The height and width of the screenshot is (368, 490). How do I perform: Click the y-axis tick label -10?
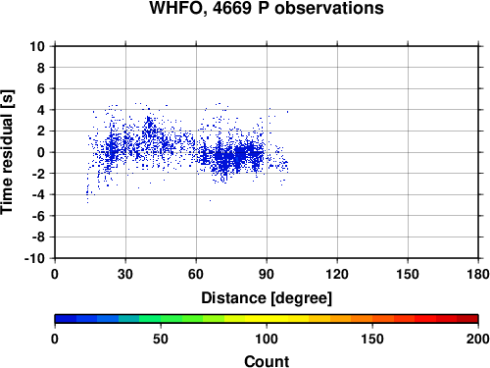34,258
